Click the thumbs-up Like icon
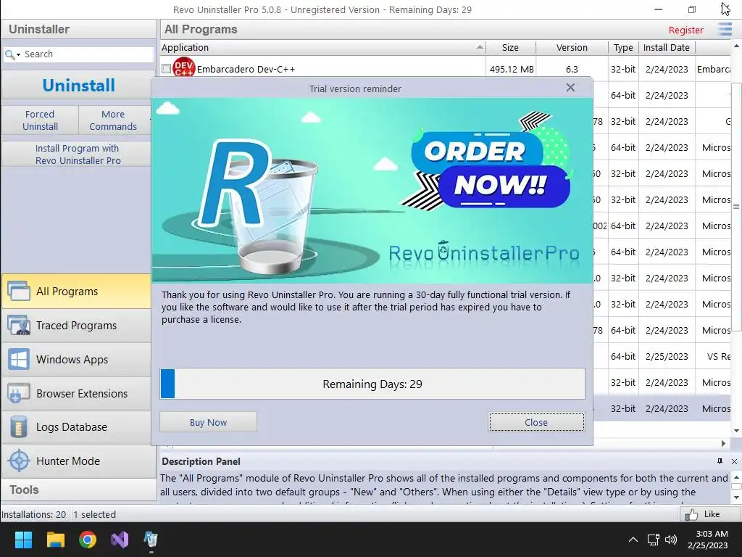The width and height of the screenshot is (742, 557). point(691,514)
